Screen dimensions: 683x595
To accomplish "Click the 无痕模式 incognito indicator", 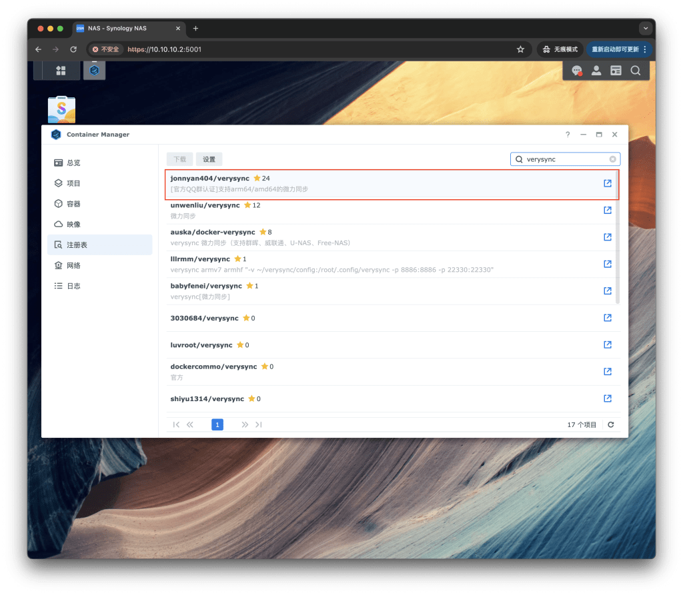I will pyautogui.click(x=560, y=49).
